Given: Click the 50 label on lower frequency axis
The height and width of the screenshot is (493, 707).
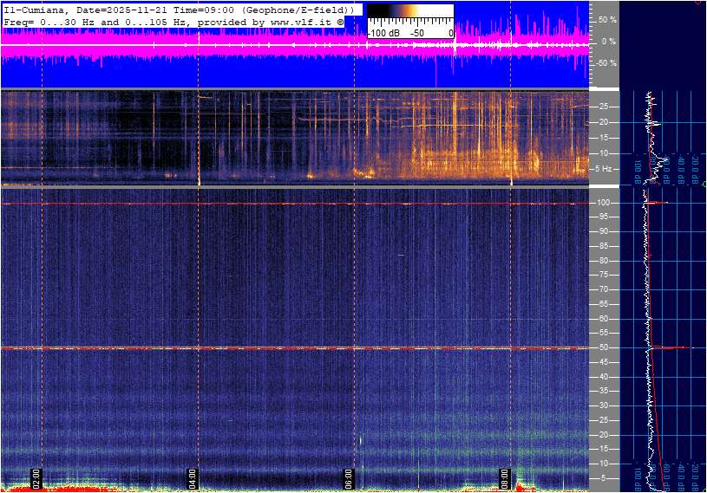Looking at the screenshot, I should click(x=603, y=347).
